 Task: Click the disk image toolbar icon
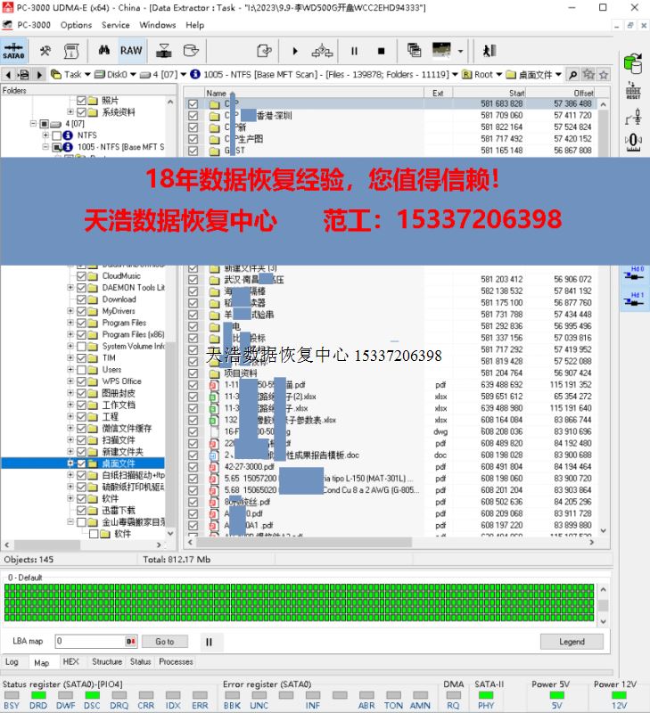tap(191, 51)
